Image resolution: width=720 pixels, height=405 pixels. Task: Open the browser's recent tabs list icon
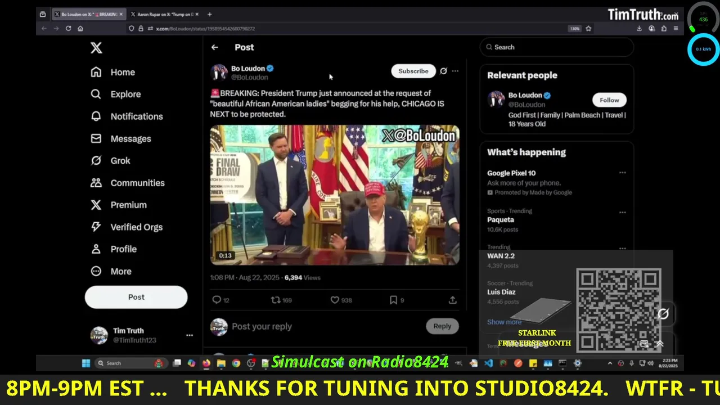point(43,14)
